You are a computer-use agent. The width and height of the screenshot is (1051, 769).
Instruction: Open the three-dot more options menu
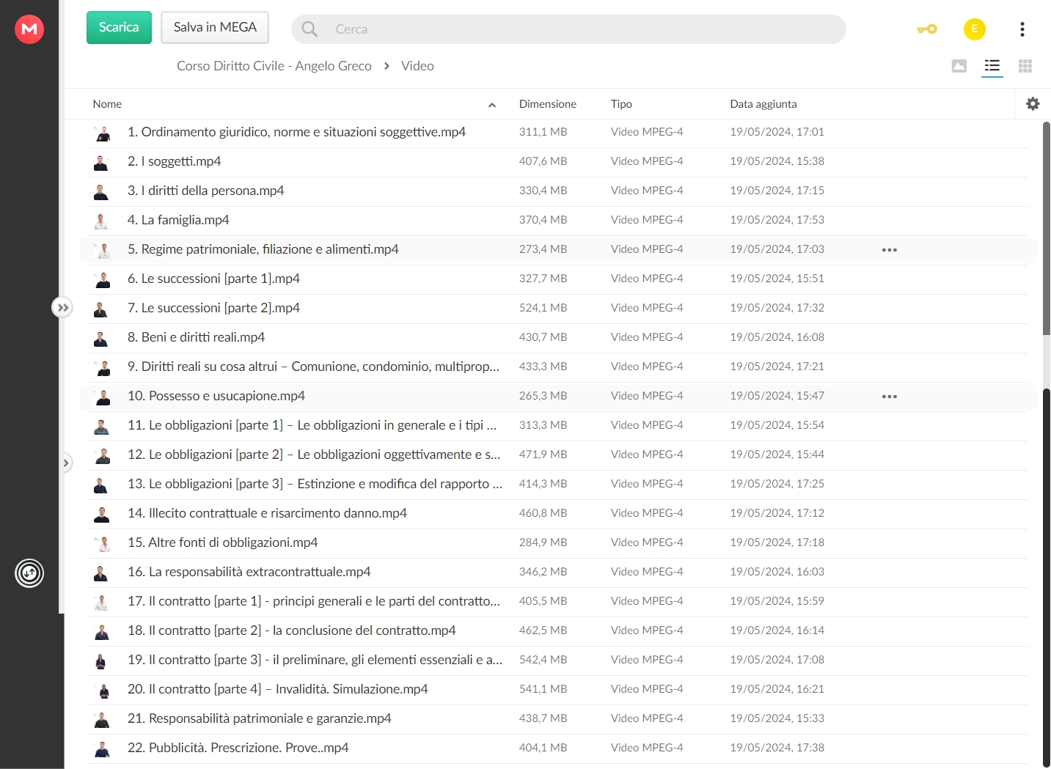(1022, 29)
